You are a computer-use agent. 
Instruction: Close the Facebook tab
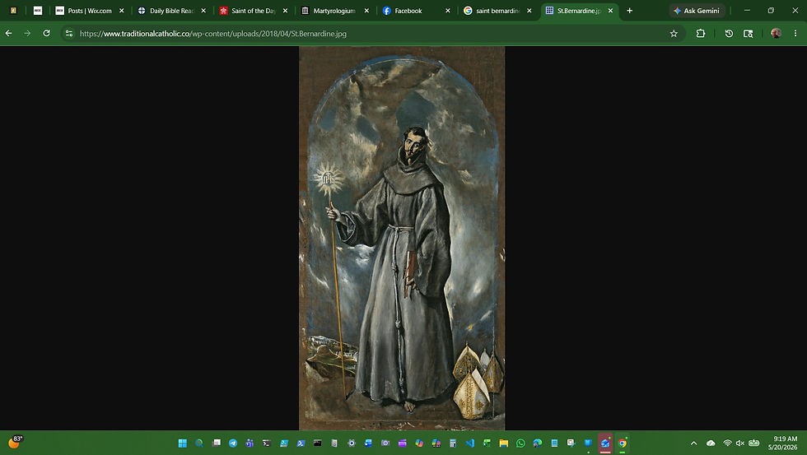point(448,10)
